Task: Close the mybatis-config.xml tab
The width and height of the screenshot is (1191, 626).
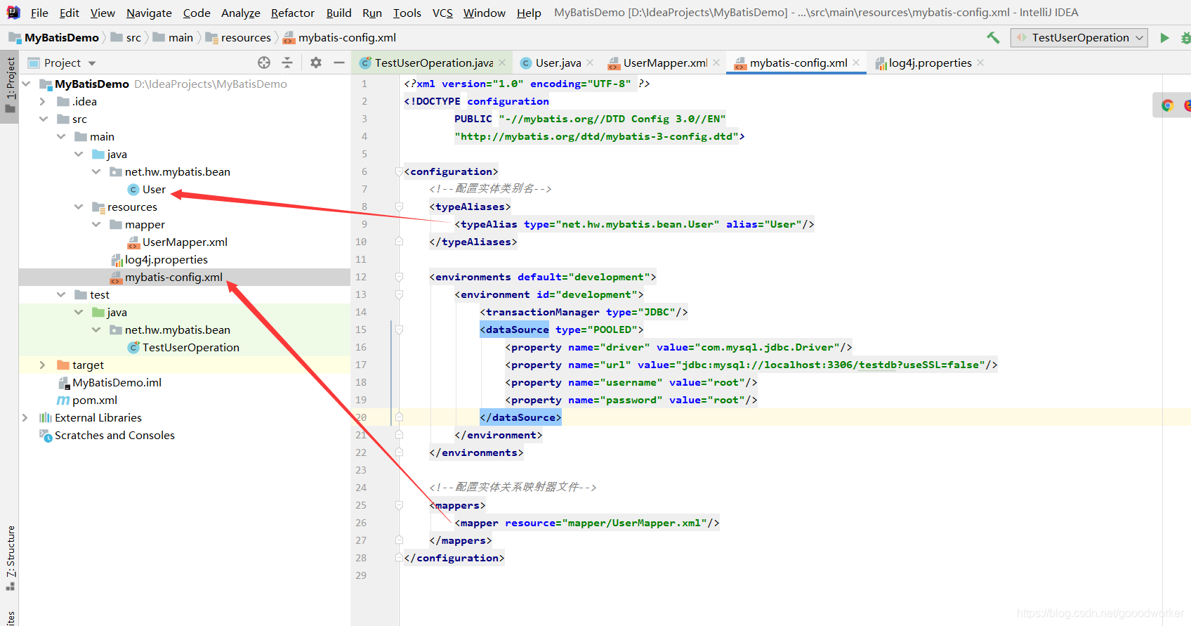Action: coord(856,63)
